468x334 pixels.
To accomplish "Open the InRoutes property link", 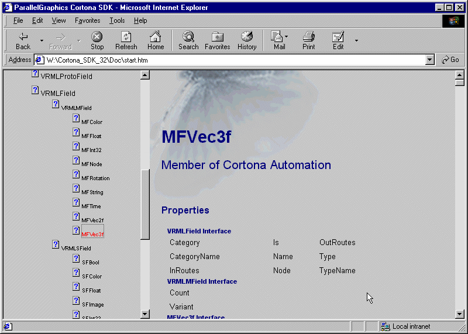I will point(184,270).
